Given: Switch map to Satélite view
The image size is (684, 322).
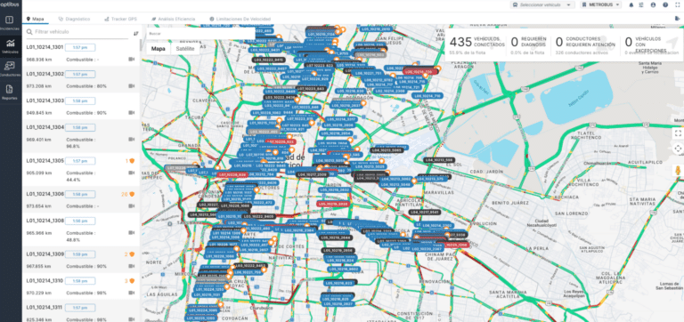Looking at the screenshot, I should (x=185, y=49).
